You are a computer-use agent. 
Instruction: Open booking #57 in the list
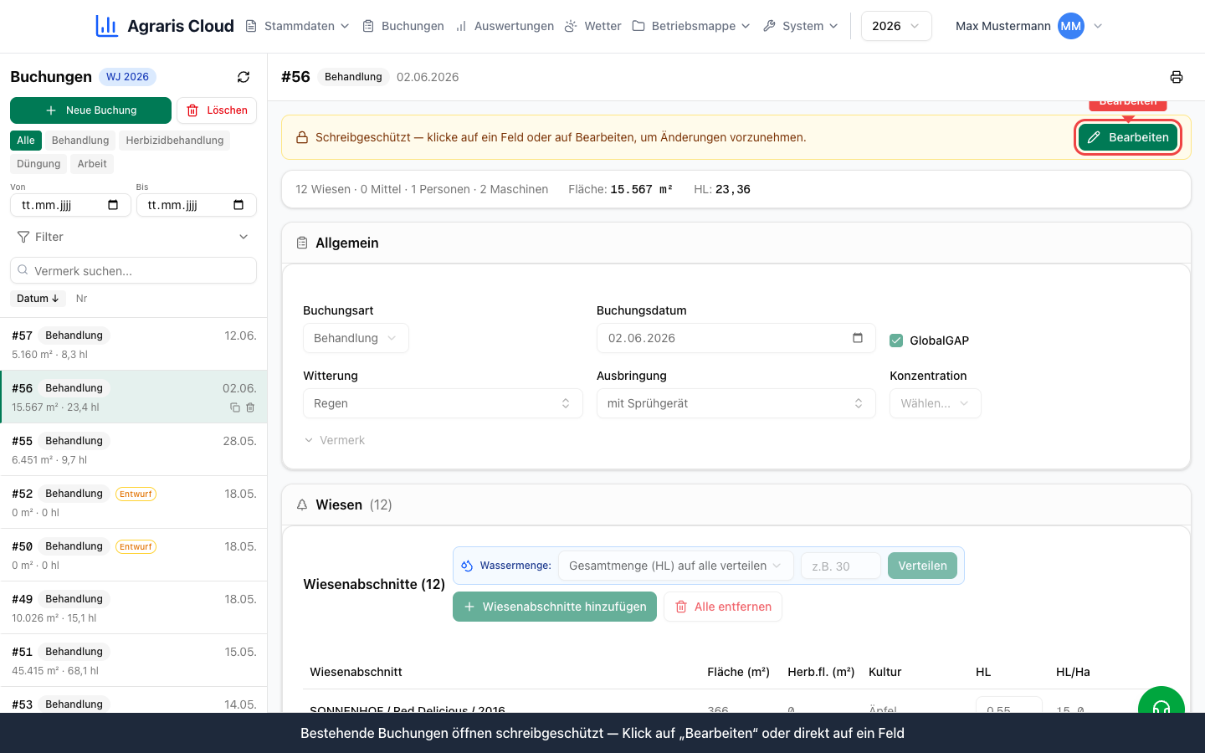[x=133, y=344]
